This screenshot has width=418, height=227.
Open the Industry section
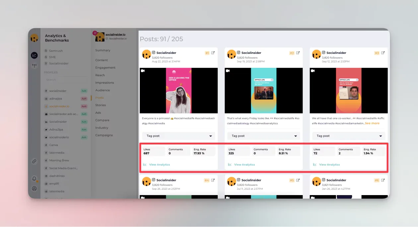102,128
